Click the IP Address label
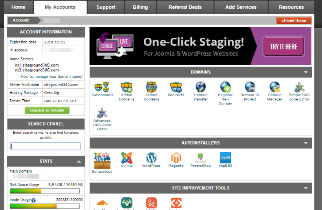Screen dimensions: 322x210 [18, 50]
